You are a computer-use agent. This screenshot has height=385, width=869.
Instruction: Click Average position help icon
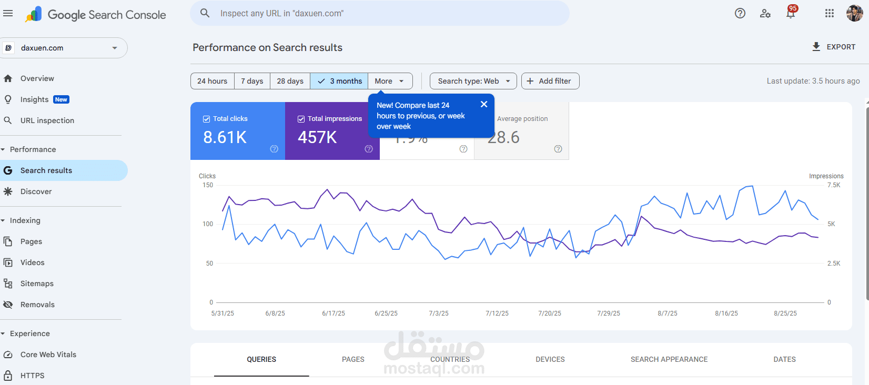(x=558, y=149)
